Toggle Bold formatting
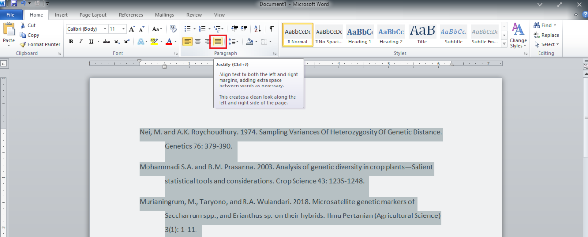The height and width of the screenshot is (237, 588). [71, 42]
